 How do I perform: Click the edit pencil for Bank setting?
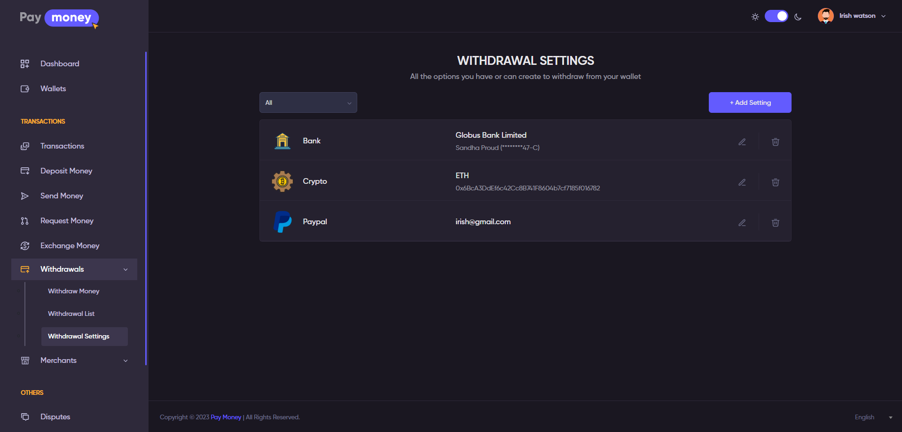tap(742, 142)
